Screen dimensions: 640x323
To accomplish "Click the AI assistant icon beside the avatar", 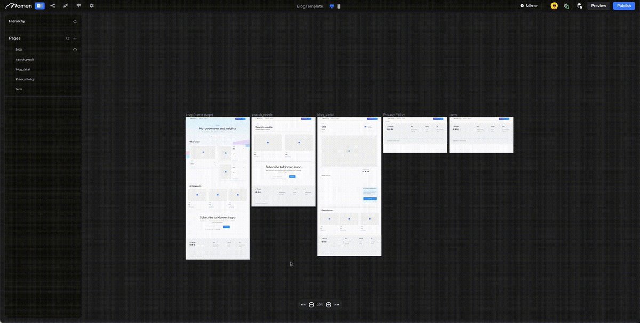I will tap(567, 5).
